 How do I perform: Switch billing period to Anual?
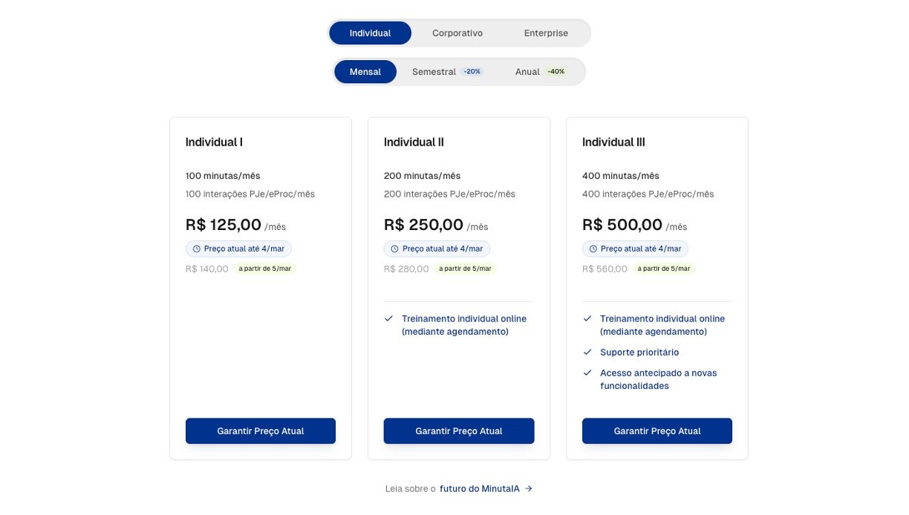click(x=527, y=72)
